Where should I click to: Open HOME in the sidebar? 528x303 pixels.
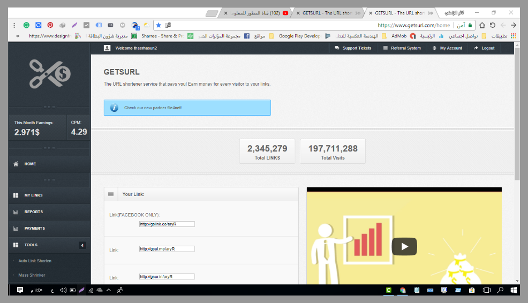pyautogui.click(x=49, y=164)
